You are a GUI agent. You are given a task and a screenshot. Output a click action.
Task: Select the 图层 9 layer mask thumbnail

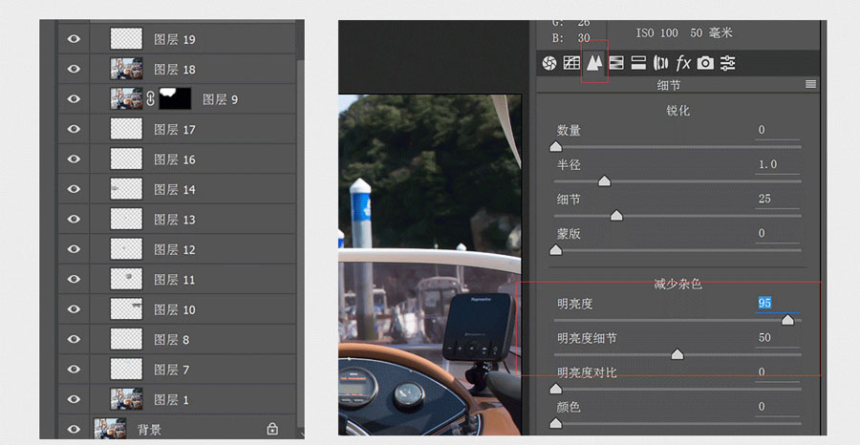174,98
